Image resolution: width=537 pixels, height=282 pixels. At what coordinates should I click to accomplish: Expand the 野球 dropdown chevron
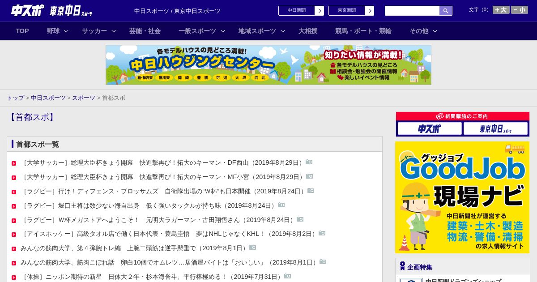pyautogui.click(x=66, y=31)
